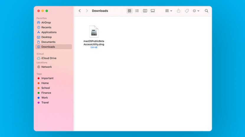Go forward with the right chevron
The width and height of the screenshot is (245, 137).
pyautogui.click(x=87, y=11)
